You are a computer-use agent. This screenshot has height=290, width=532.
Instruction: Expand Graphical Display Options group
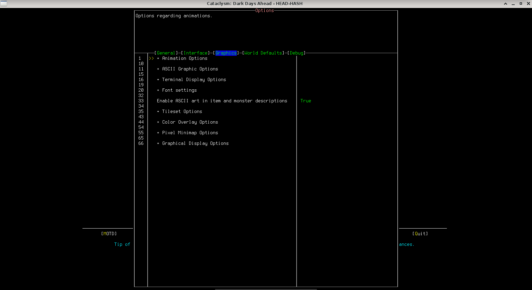(x=195, y=144)
